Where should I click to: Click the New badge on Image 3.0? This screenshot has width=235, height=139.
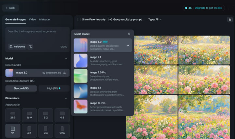(x=105, y=42)
